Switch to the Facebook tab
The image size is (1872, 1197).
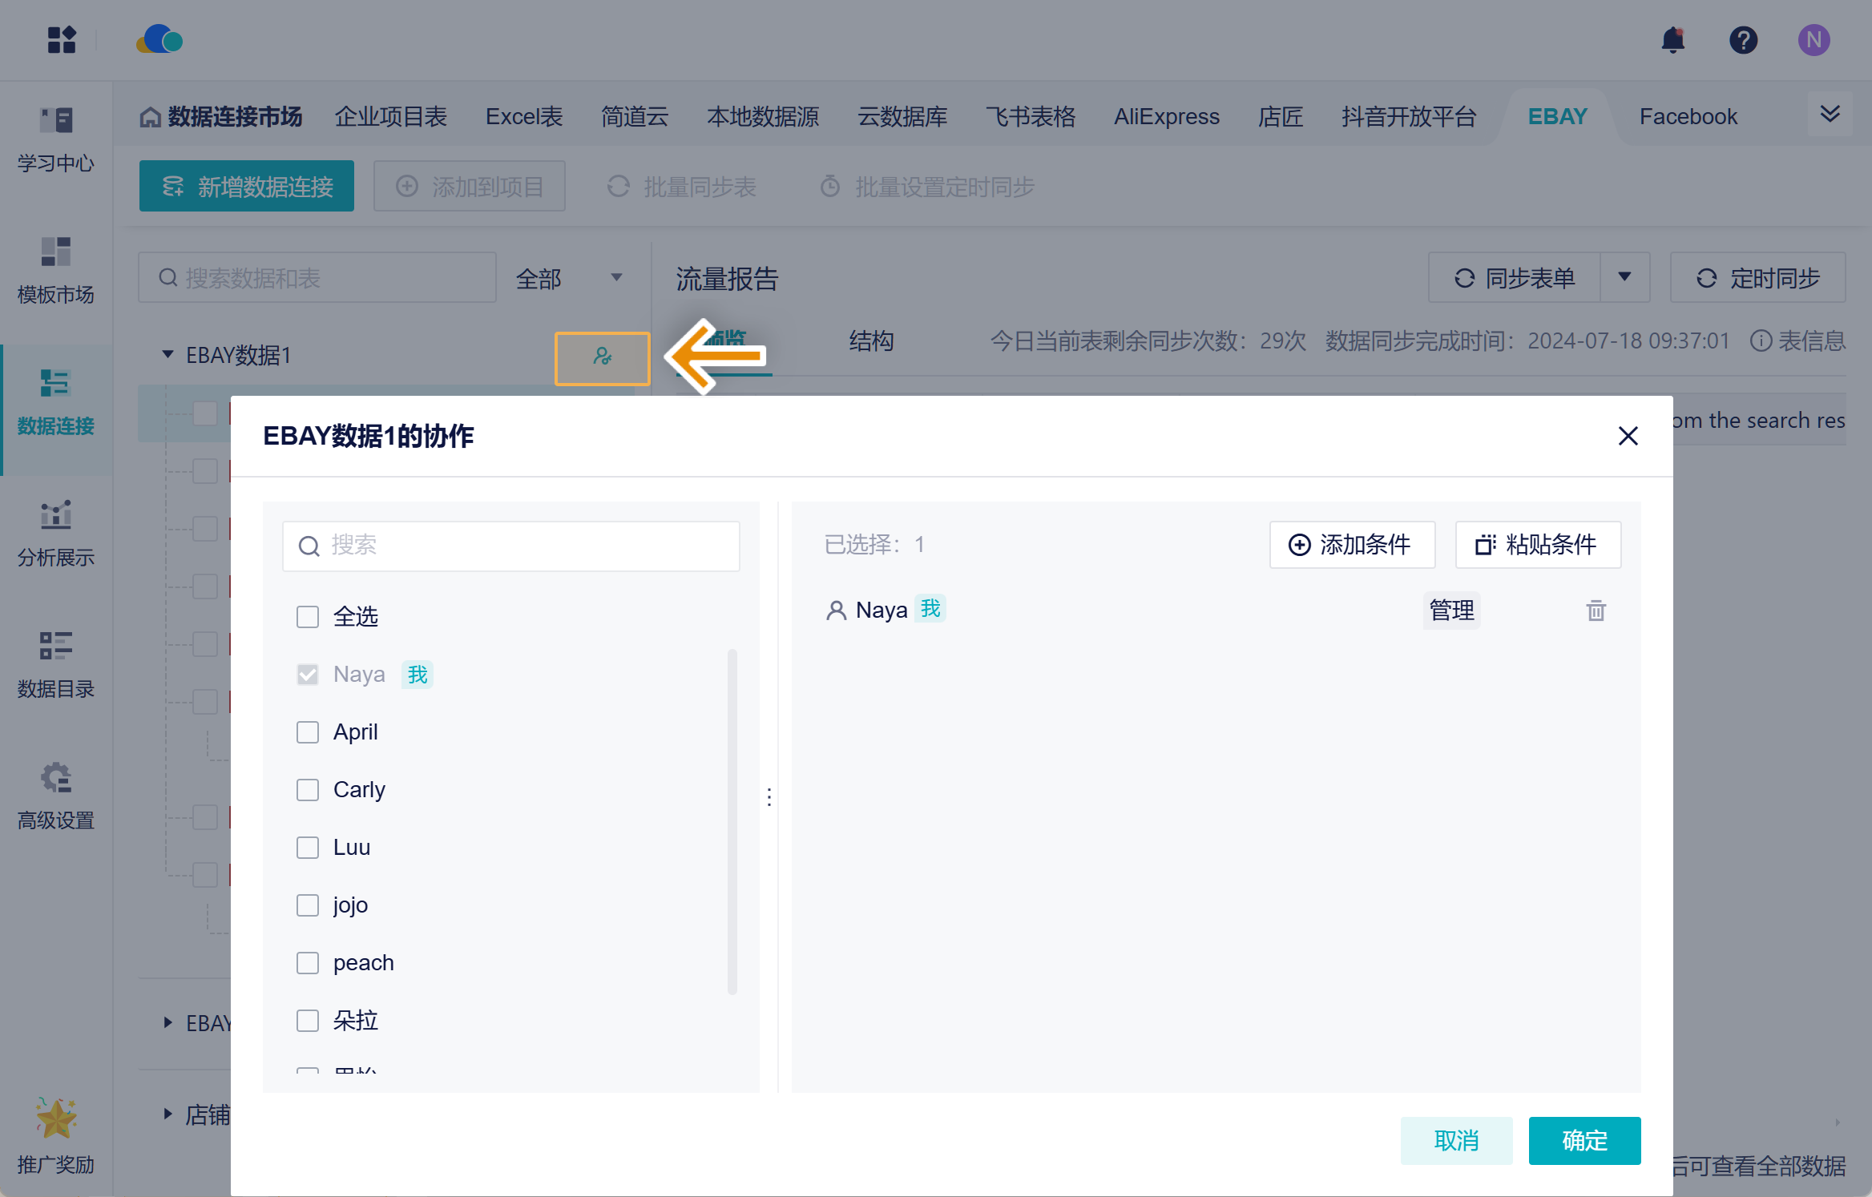tap(1688, 117)
